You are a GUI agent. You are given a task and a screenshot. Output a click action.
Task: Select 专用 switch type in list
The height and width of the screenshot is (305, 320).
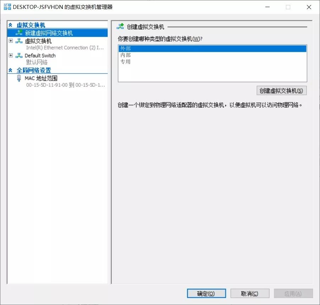click(x=212, y=62)
